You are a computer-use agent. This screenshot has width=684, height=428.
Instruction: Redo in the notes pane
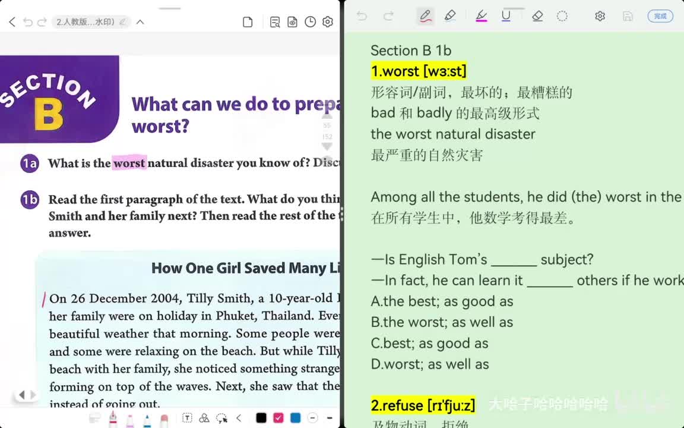click(388, 16)
